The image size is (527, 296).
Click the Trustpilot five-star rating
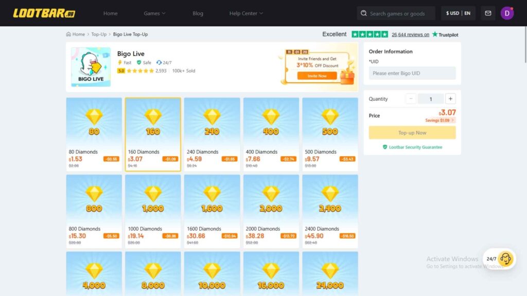click(370, 34)
